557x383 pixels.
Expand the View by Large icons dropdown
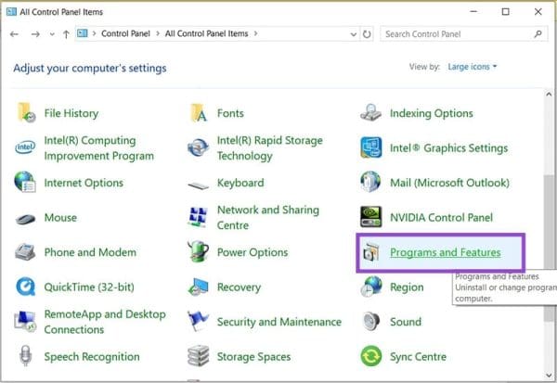point(473,67)
